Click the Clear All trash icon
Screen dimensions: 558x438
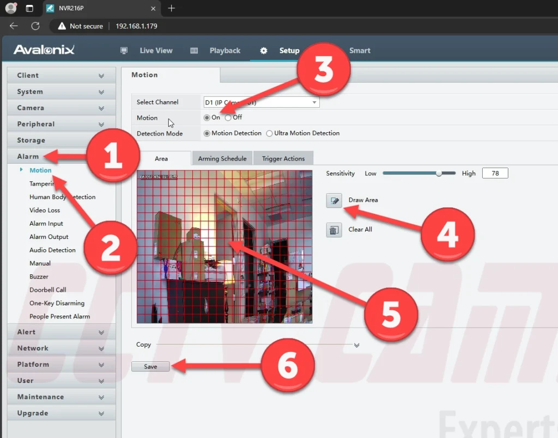333,230
